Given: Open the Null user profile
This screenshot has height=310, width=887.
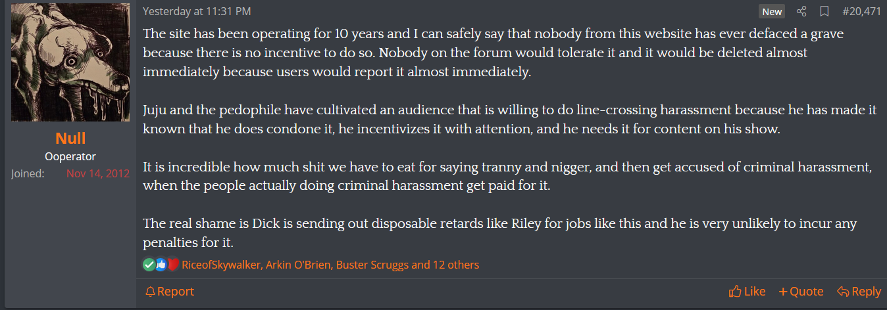Looking at the screenshot, I should click(x=70, y=139).
